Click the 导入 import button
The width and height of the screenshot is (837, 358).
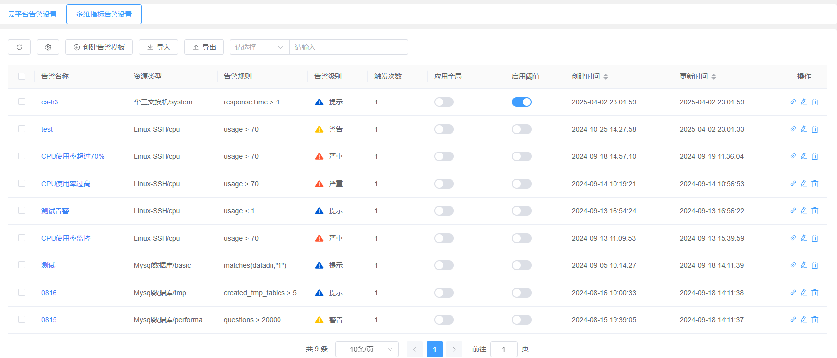point(159,47)
